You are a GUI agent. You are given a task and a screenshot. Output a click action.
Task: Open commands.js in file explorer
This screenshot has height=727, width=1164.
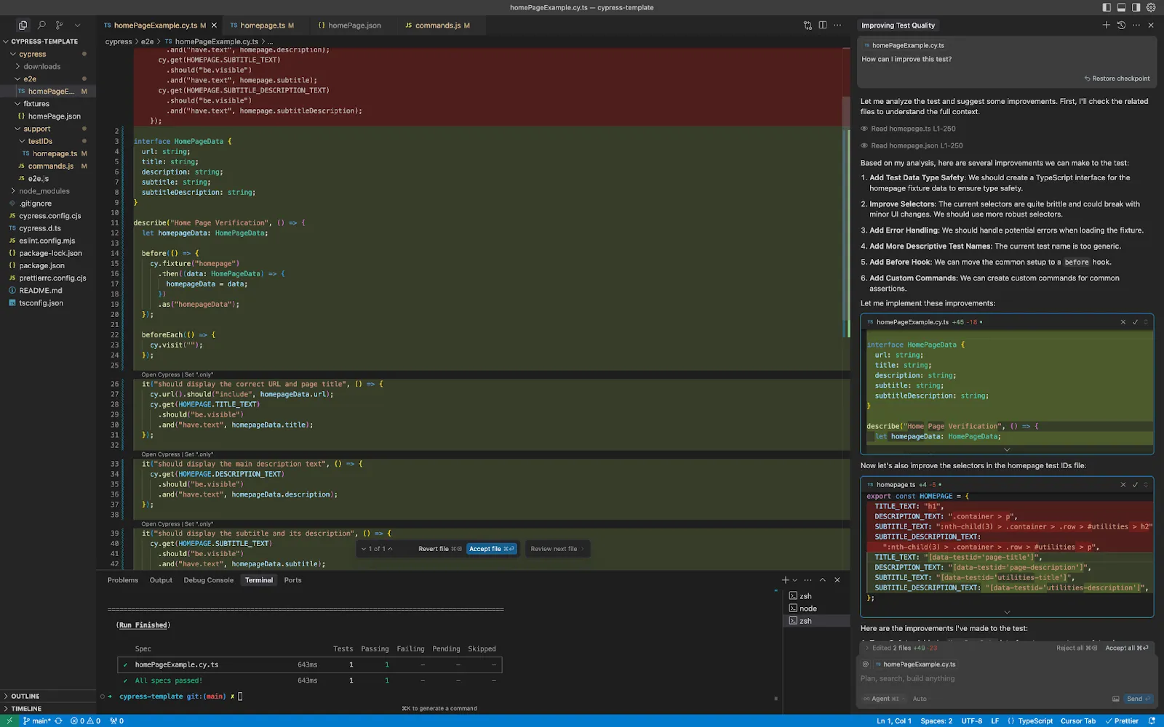click(51, 166)
